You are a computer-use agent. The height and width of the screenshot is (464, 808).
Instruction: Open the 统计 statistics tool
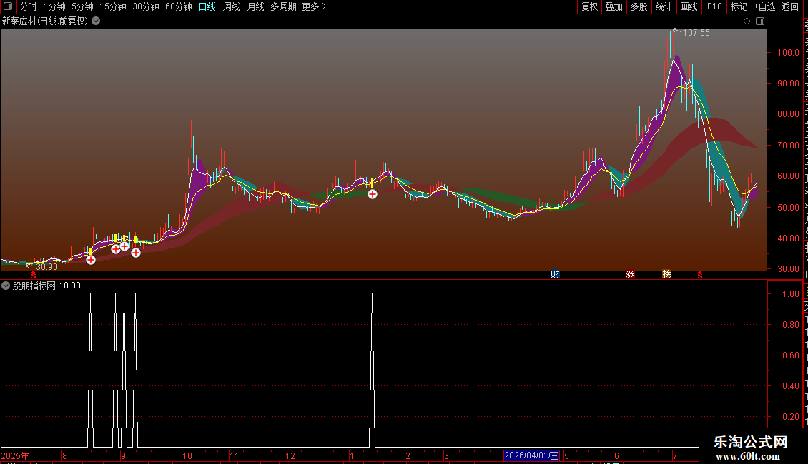tap(663, 6)
